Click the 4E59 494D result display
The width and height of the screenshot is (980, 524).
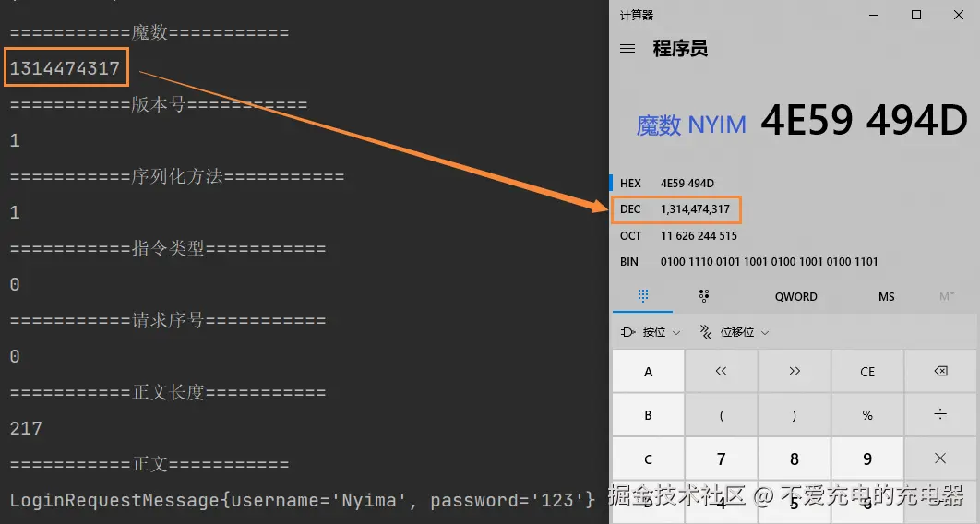(x=864, y=120)
